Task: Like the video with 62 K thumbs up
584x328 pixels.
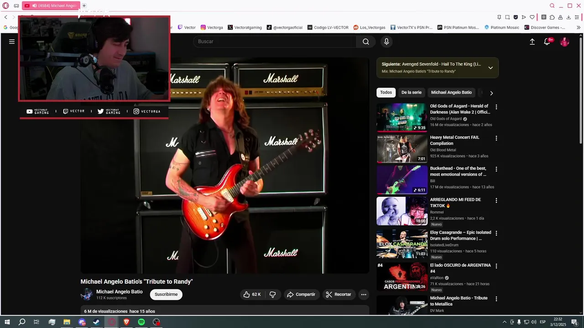Action: (252, 294)
